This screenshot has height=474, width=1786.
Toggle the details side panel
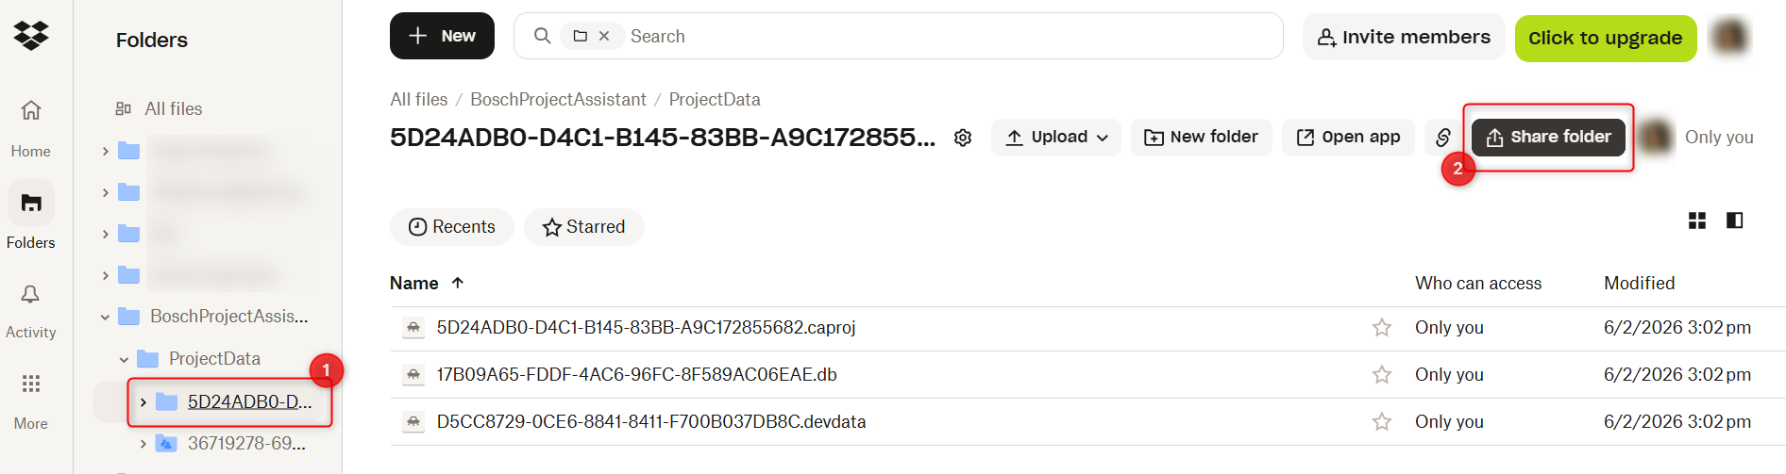click(1734, 221)
